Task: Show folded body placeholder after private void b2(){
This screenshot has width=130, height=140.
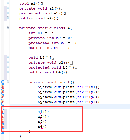Action: (71, 63)
